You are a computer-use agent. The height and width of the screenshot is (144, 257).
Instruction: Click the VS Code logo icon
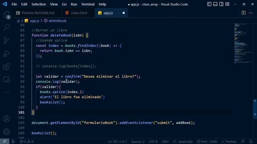click(x=4, y=4)
